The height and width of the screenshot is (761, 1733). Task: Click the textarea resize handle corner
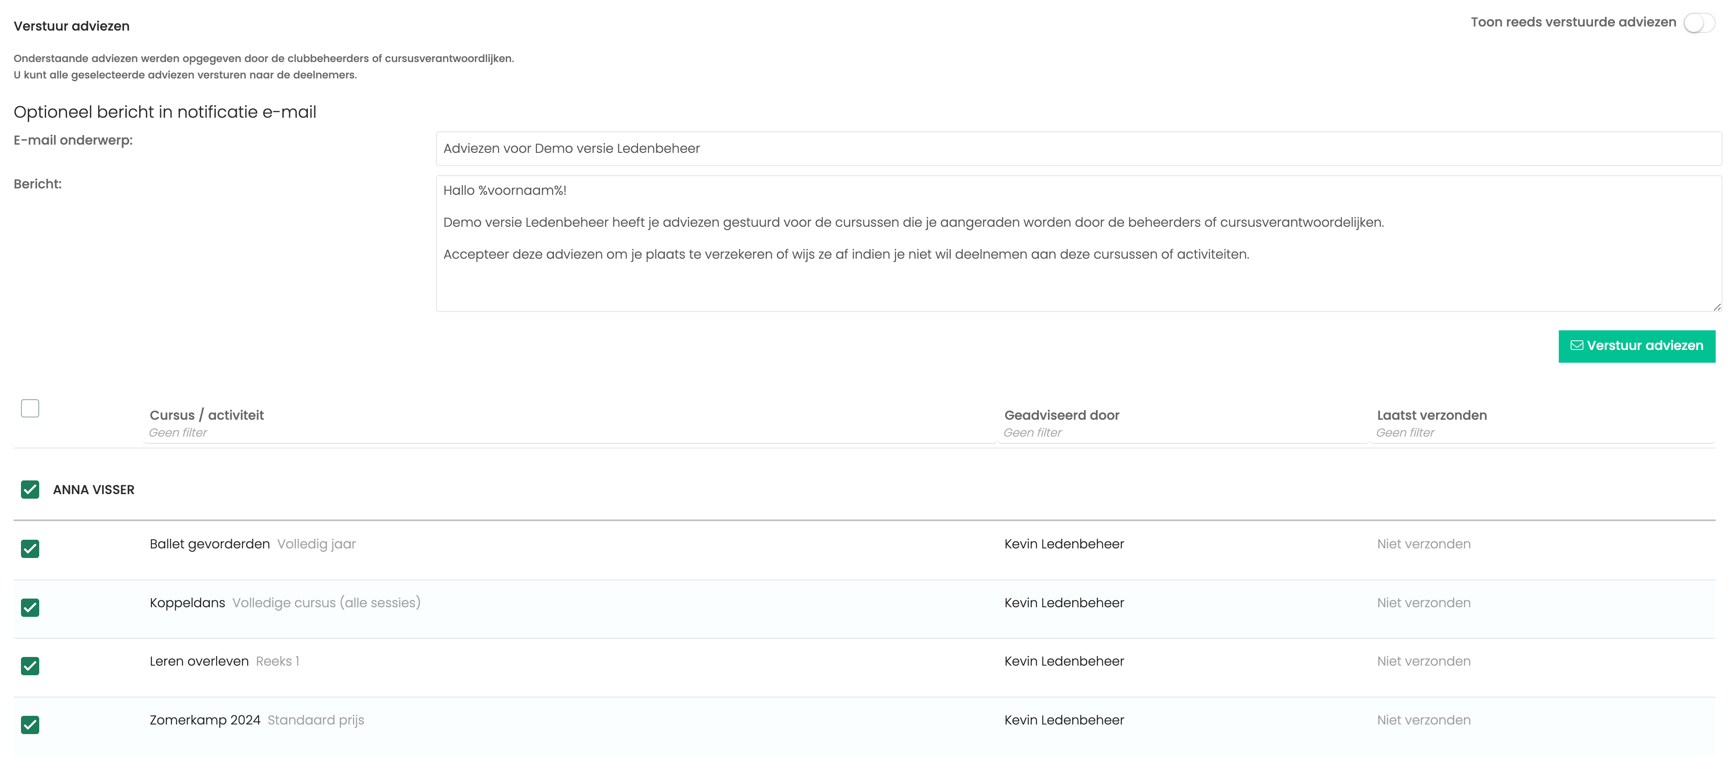click(1717, 307)
